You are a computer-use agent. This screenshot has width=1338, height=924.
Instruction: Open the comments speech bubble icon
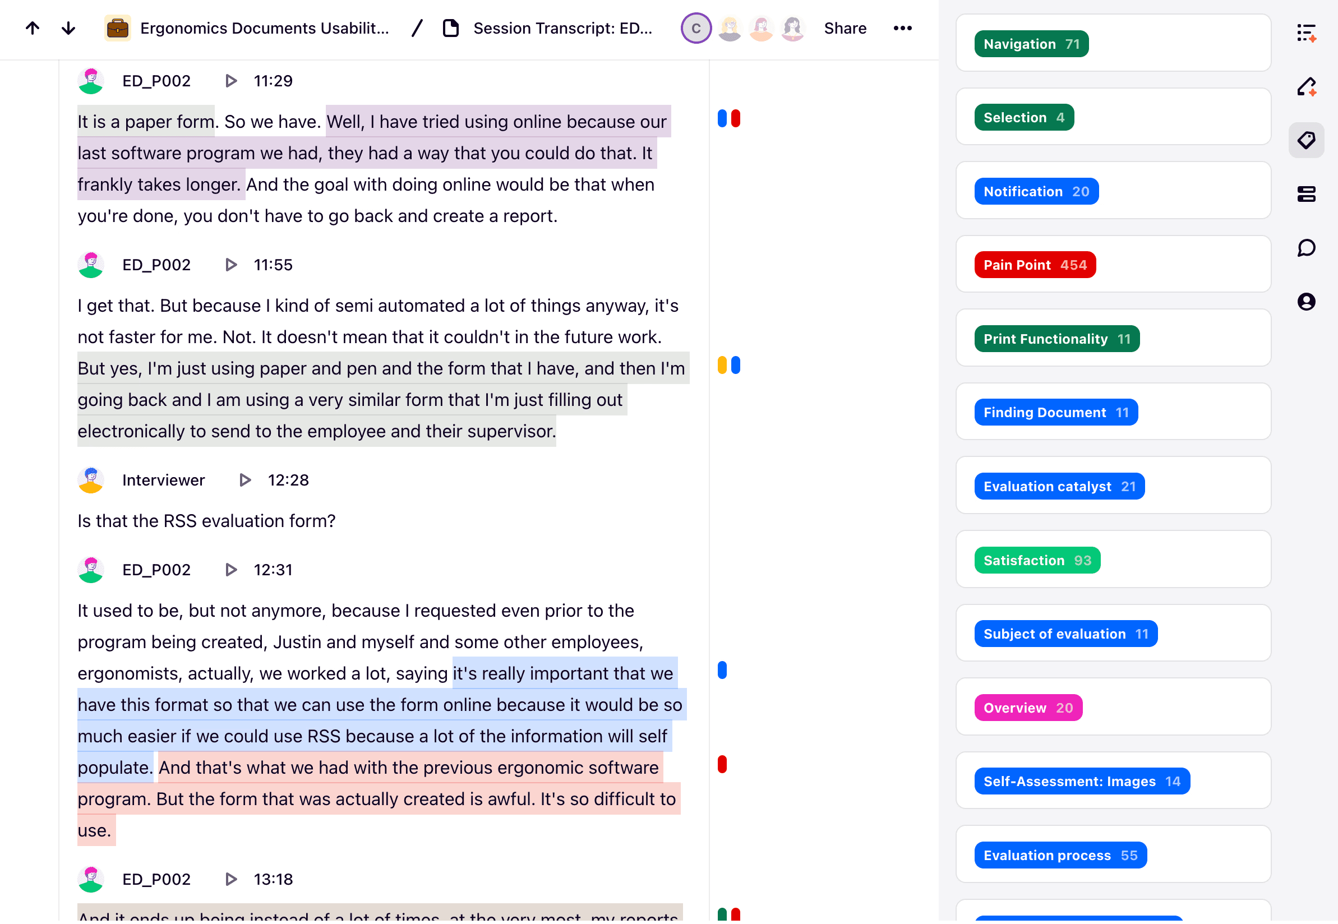[1305, 248]
